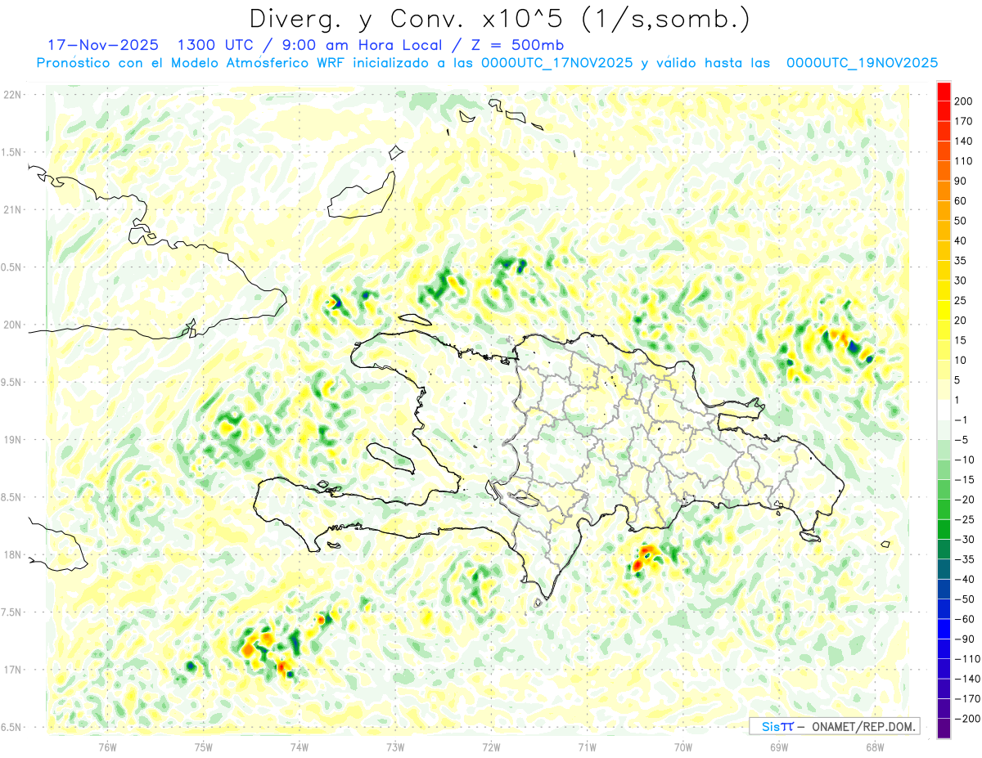Click the '19N' latitude label
The height and width of the screenshot is (758, 982).
[12, 440]
